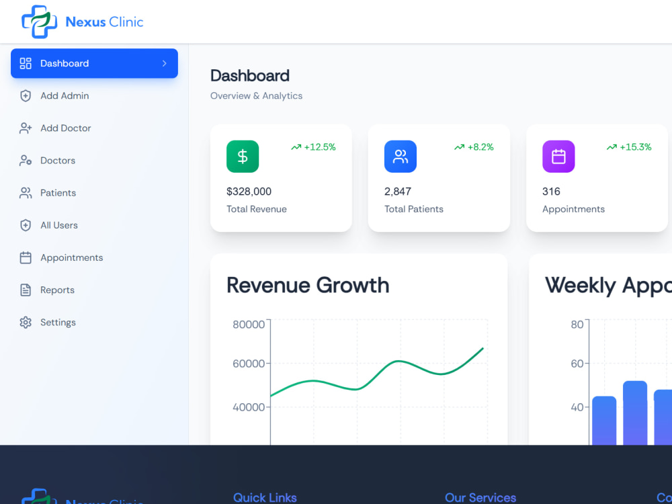Click the $328,000 revenue value
This screenshot has height=504, width=672.
249,192
